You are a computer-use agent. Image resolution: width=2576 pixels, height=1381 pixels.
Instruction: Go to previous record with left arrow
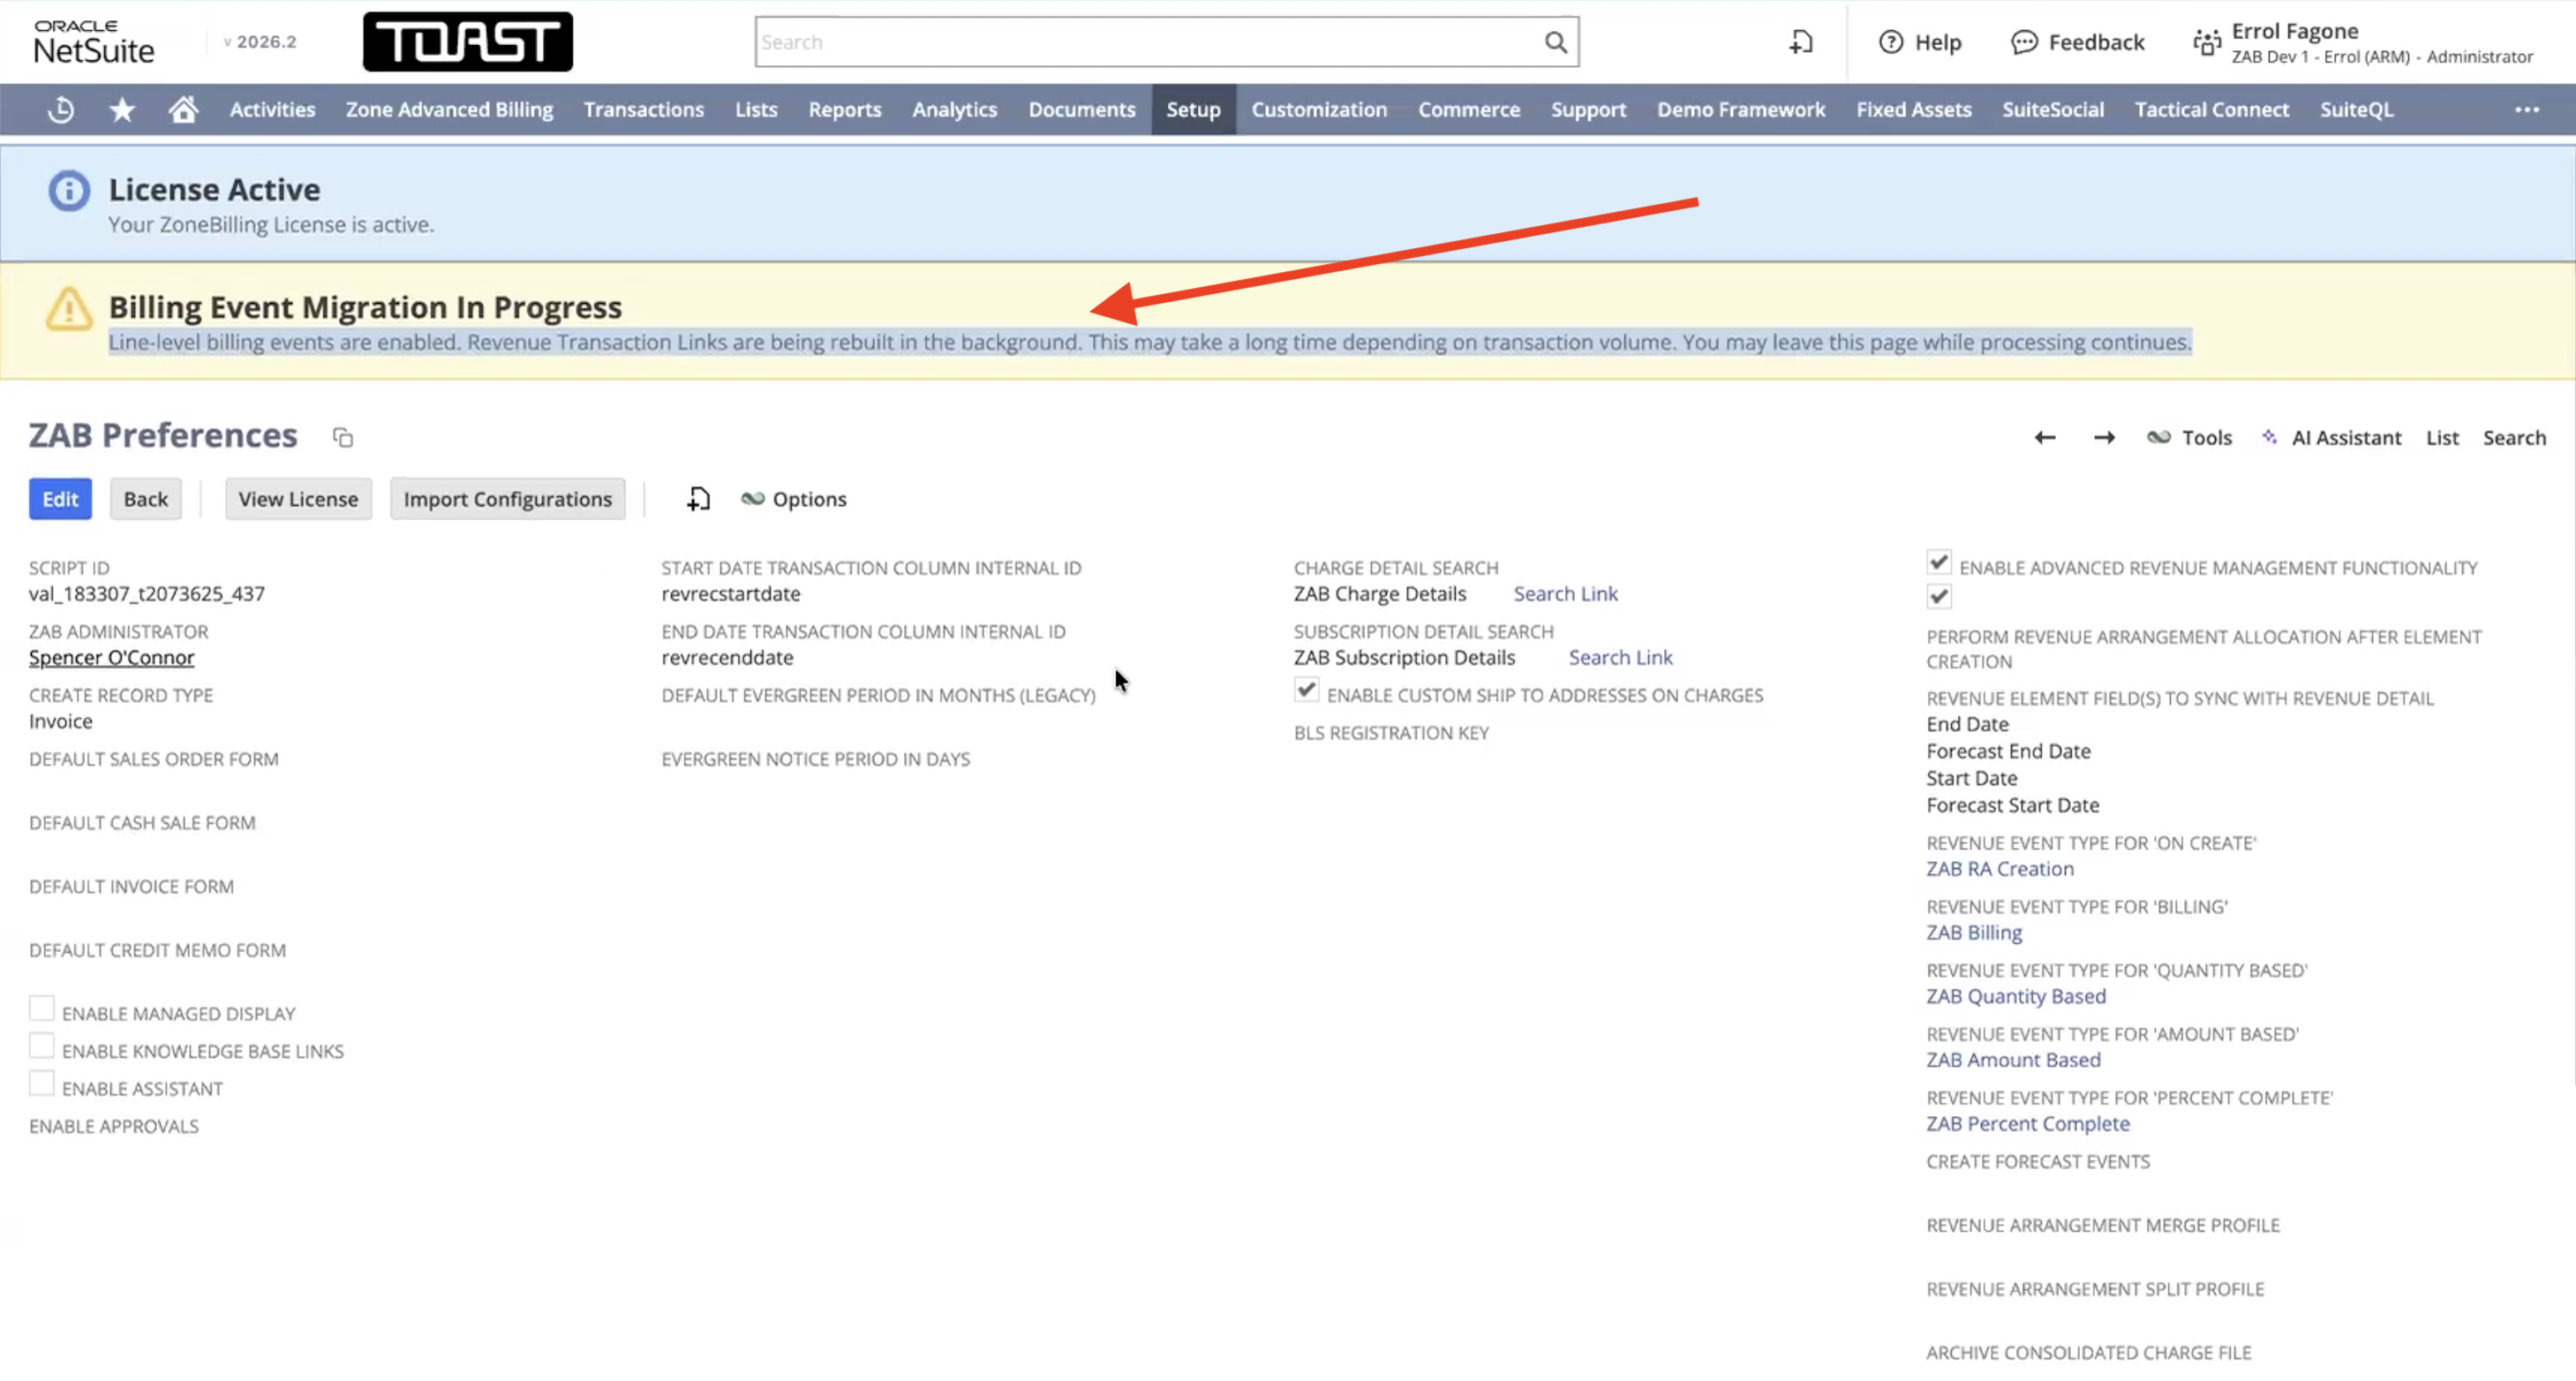[2045, 437]
